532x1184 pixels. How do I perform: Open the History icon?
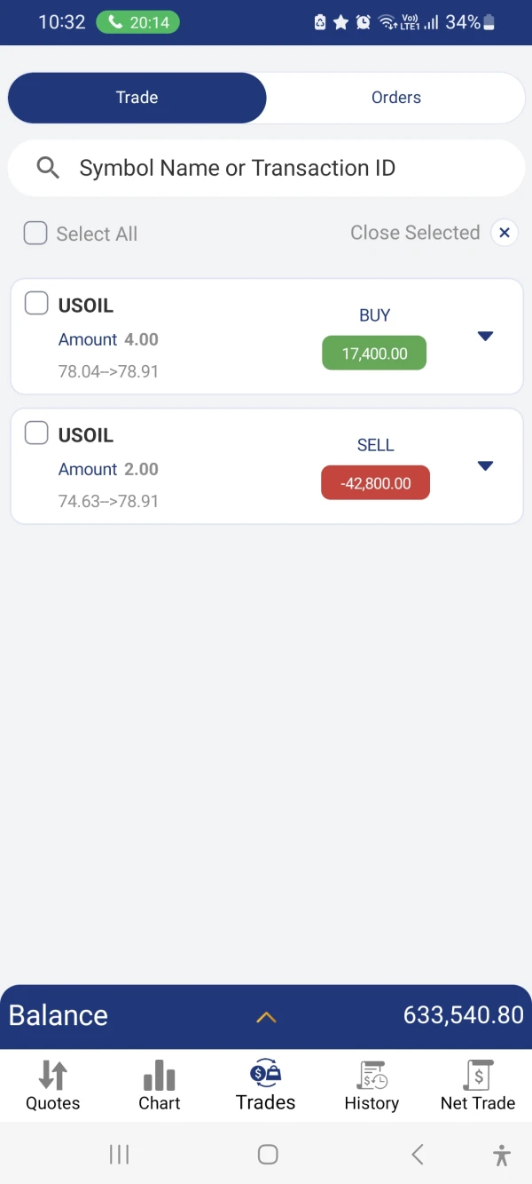(372, 1076)
